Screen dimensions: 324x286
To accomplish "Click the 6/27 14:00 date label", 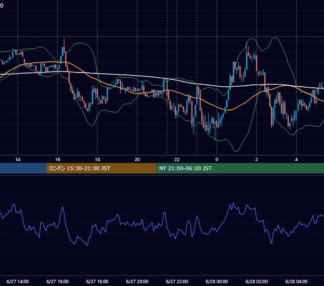I will point(18,281).
